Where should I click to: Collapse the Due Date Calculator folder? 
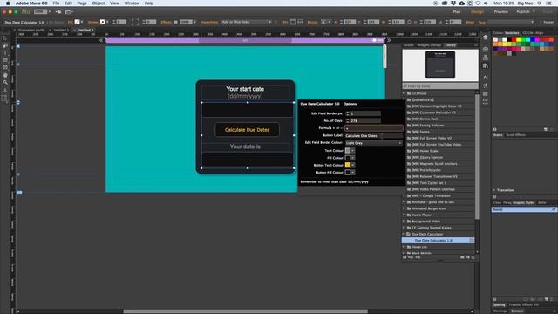[404, 234]
